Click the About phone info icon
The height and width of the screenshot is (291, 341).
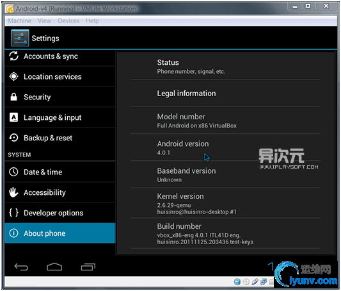click(13, 233)
